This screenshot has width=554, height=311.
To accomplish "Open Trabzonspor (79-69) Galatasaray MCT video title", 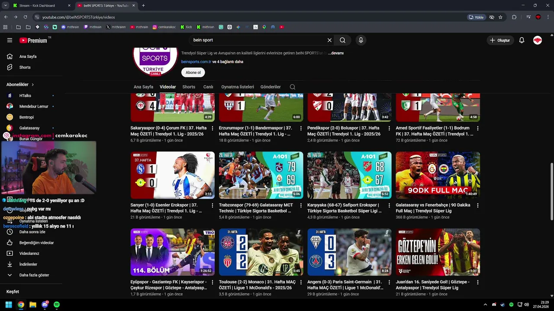I will 256,208.
